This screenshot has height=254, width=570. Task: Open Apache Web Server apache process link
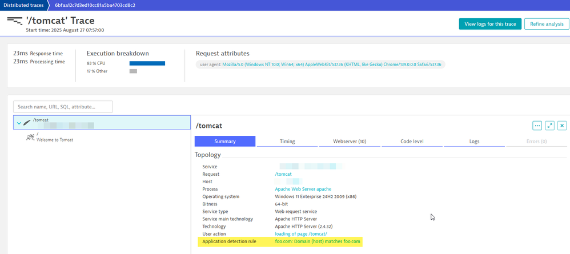click(x=303, y=189)
